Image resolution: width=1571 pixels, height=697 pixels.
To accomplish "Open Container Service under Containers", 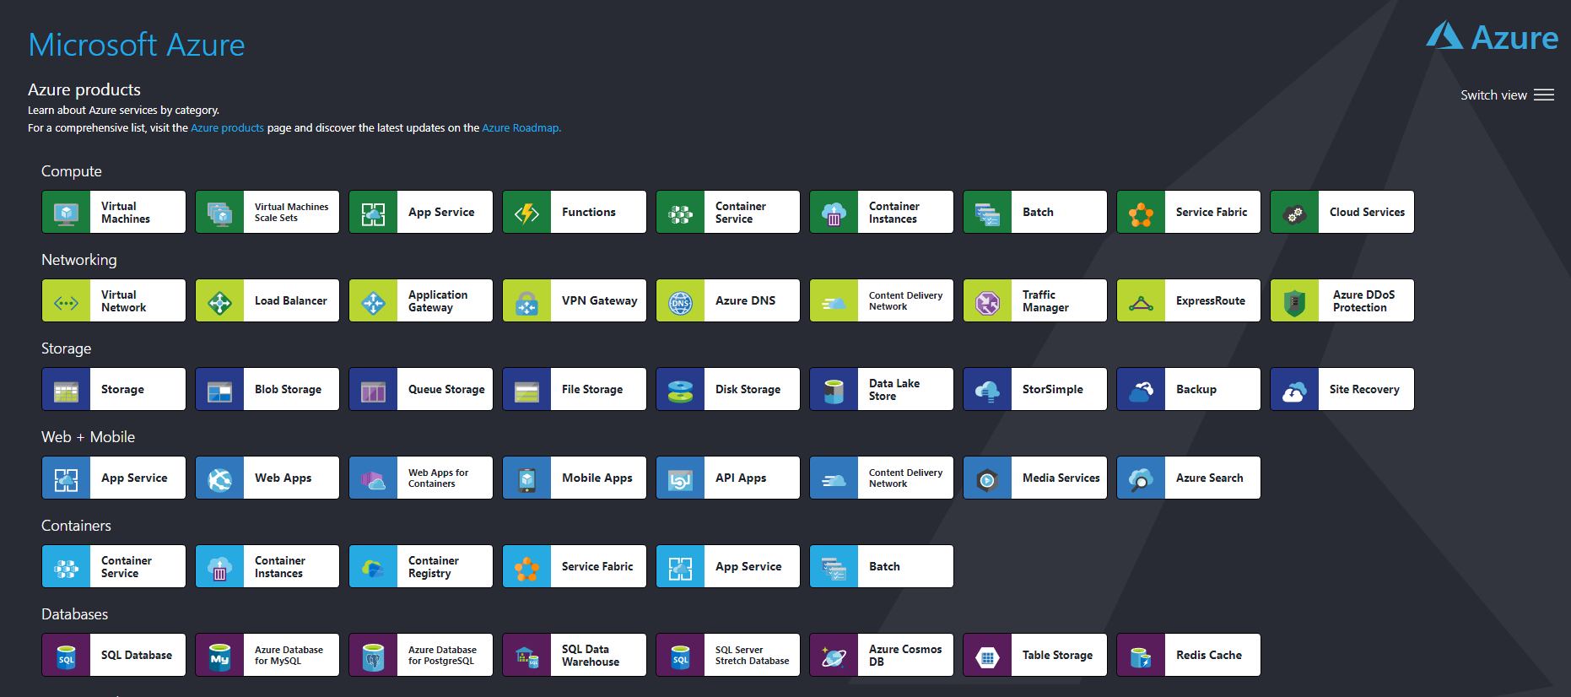I will tap(114, 566).
